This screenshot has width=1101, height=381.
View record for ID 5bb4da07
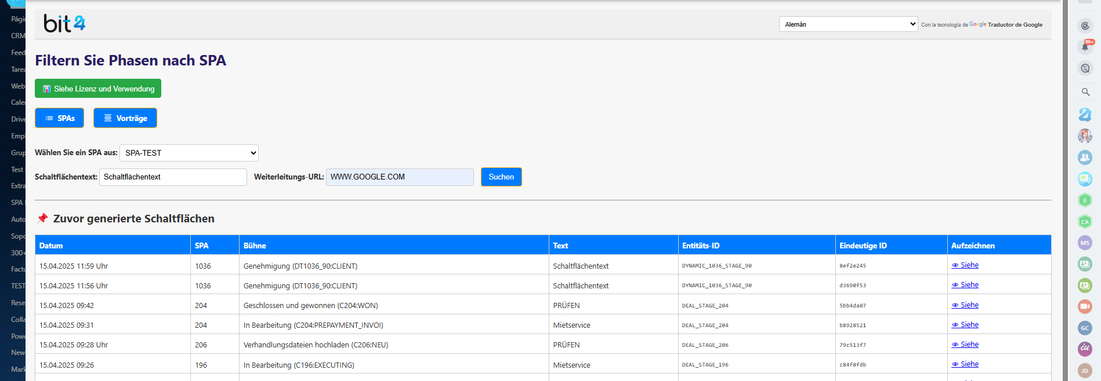coord(965,305)
